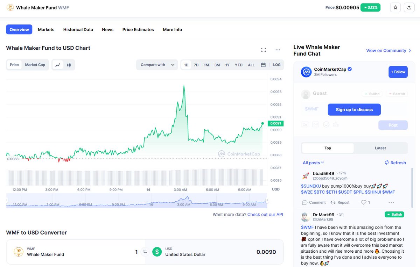The height and width of the screenshot is (267, 420).
Task: Click the right handle of chart range slider
Action: 267,201
